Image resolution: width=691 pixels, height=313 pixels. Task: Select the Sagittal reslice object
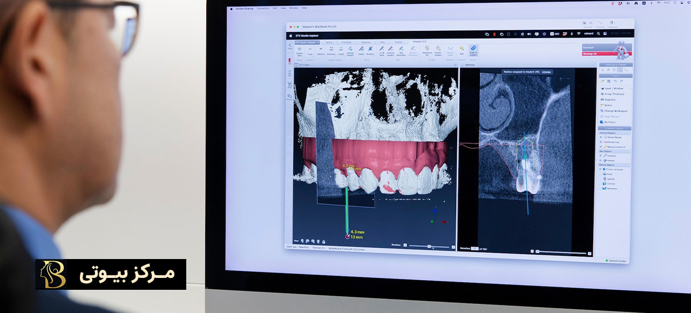pos(609,179)
